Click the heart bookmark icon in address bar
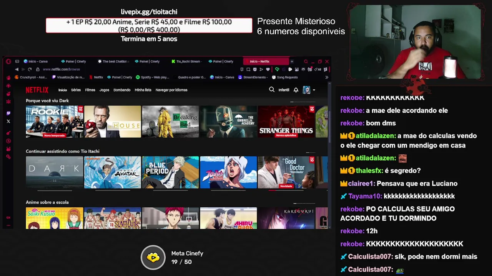Screen dimensions: 492x276 (268, 69)
